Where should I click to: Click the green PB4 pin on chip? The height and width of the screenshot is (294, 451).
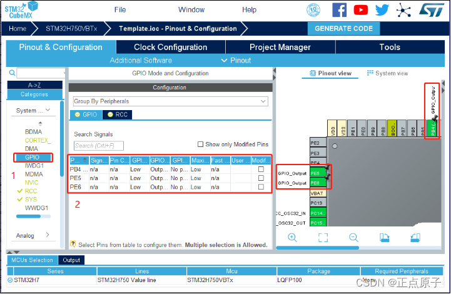(x=432, y=128)
